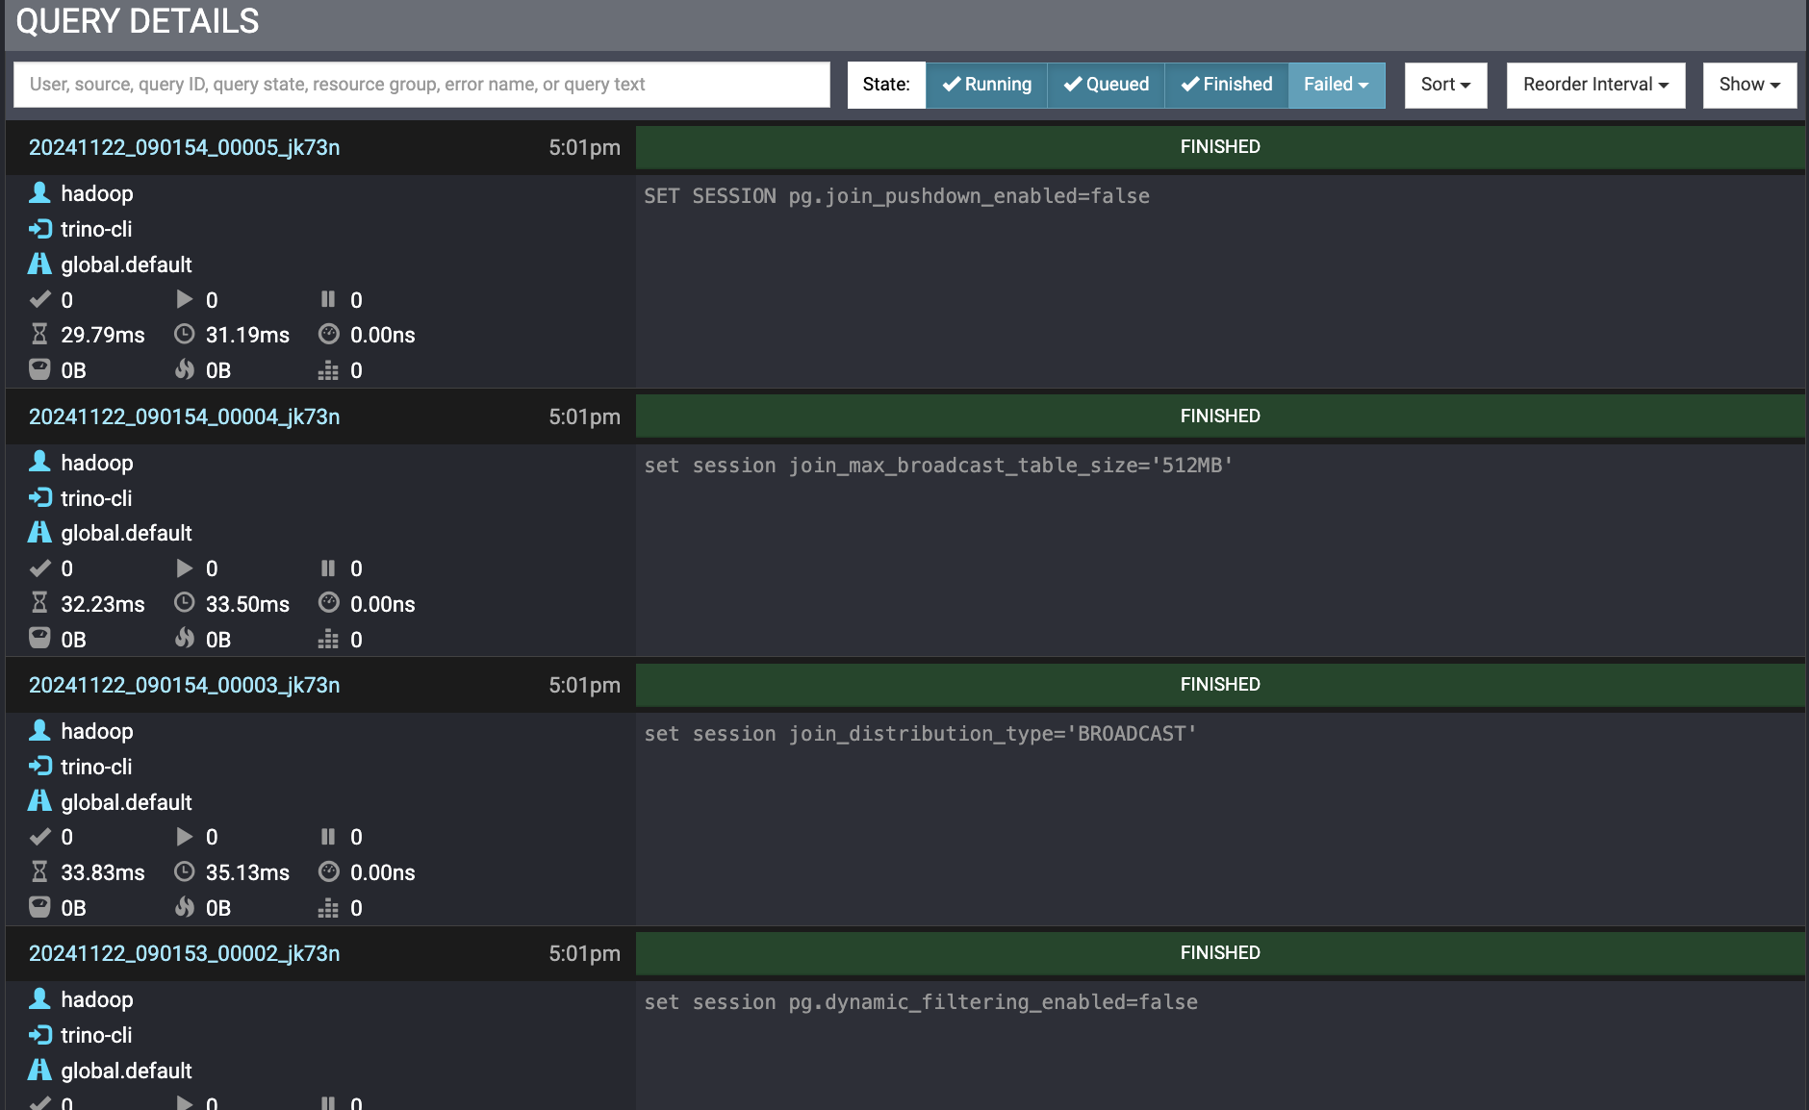Open the Sort dropdown
1809x1110 pixels.
click(x=1445, y=85)
